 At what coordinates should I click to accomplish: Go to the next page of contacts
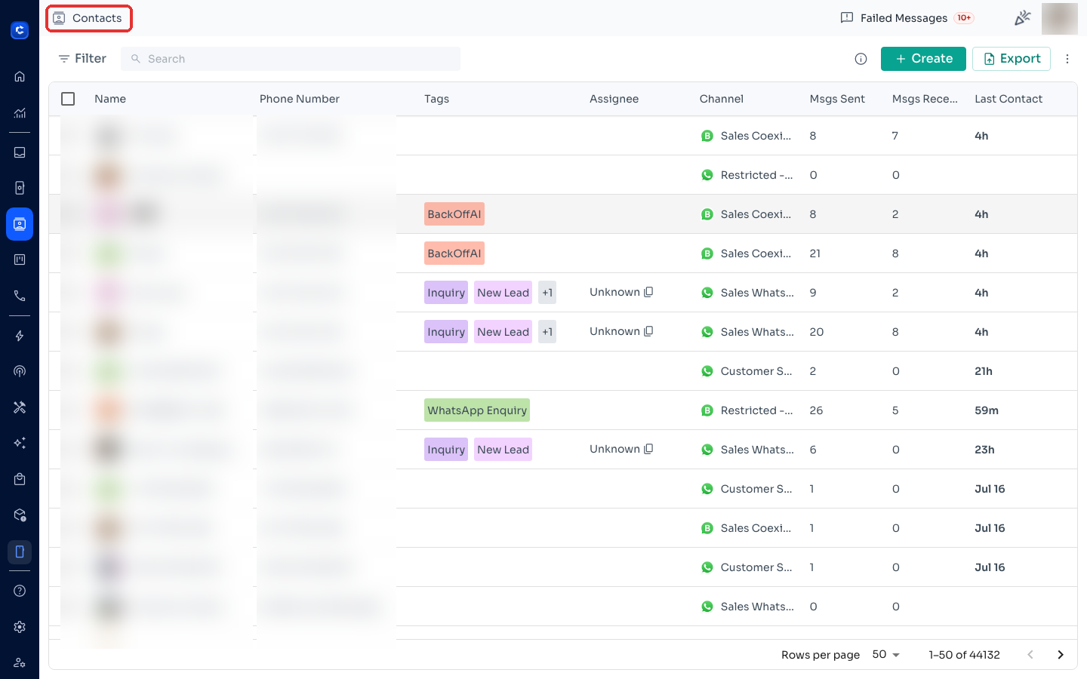coord(1061,655)
